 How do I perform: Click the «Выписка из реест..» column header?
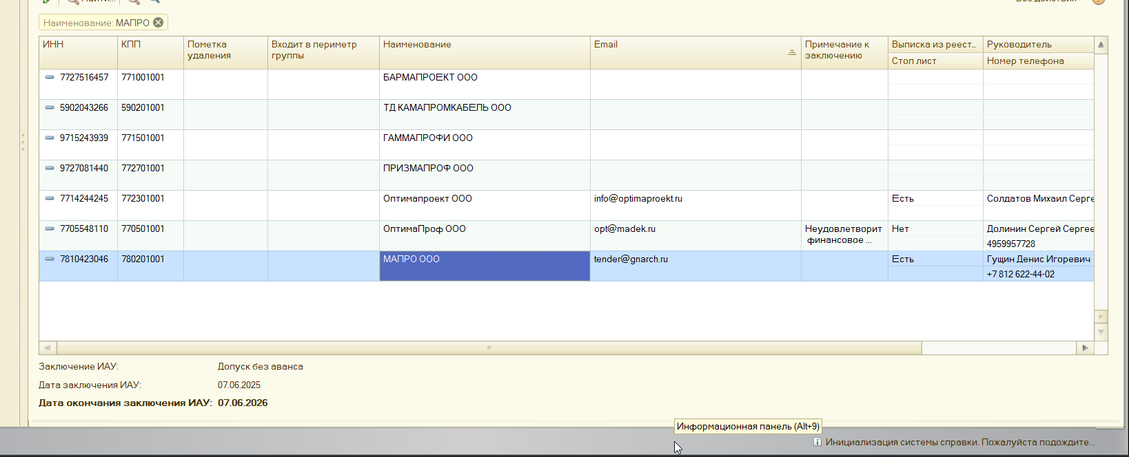click(x=935, y=44)
